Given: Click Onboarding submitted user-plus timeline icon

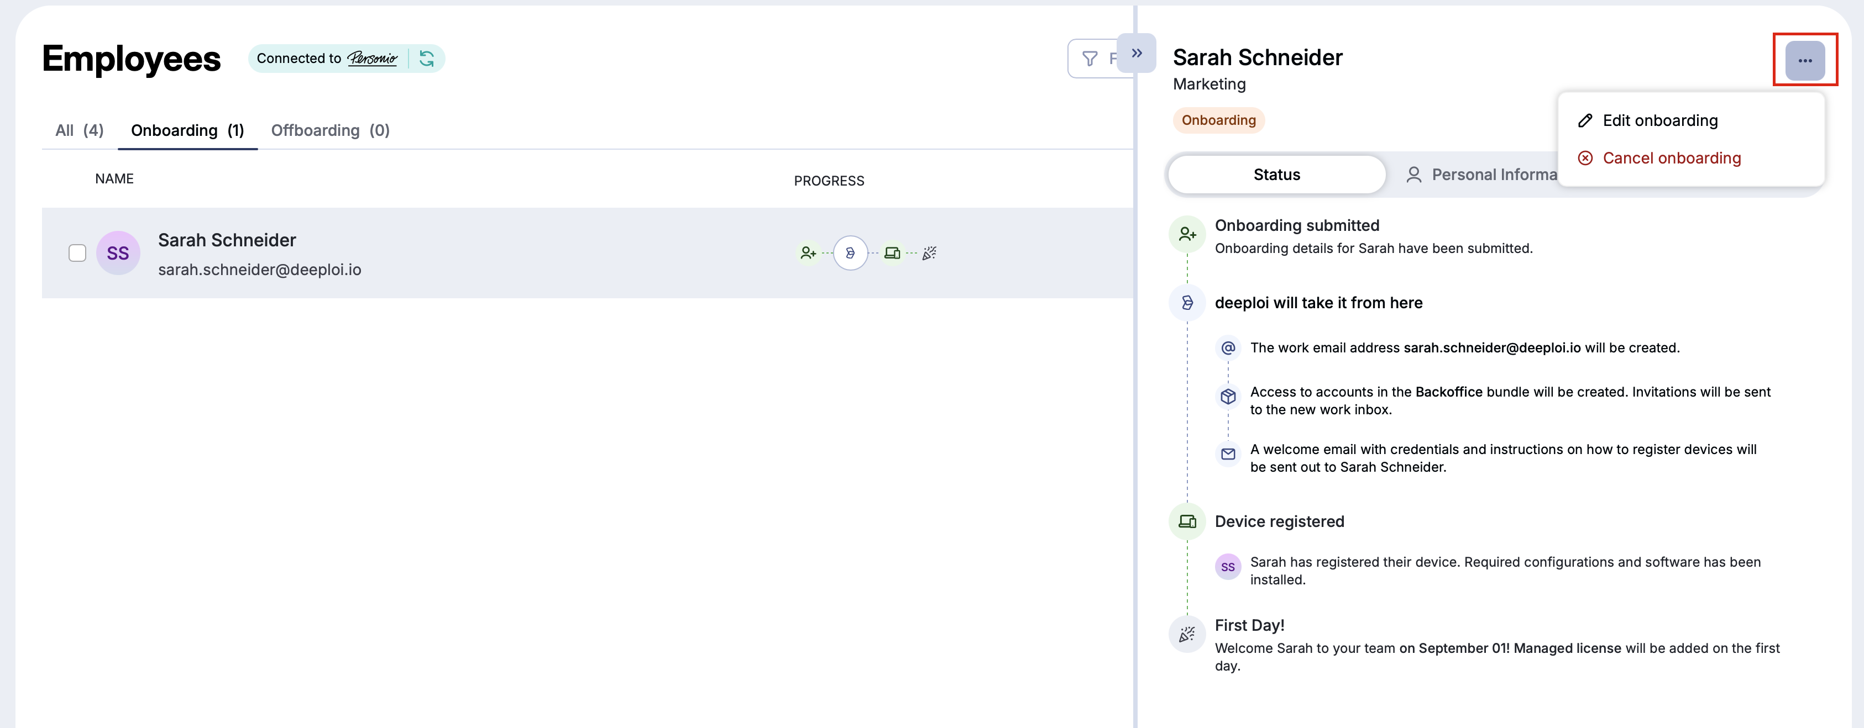Looking at the screenshot, I should pos(1187,234).
